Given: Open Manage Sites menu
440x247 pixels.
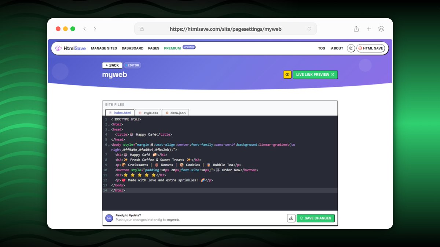Looking at the screenshot, I should click(104, 48).
